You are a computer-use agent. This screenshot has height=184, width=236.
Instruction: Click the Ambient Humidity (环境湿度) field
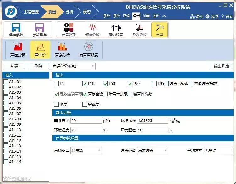[153, 130]
